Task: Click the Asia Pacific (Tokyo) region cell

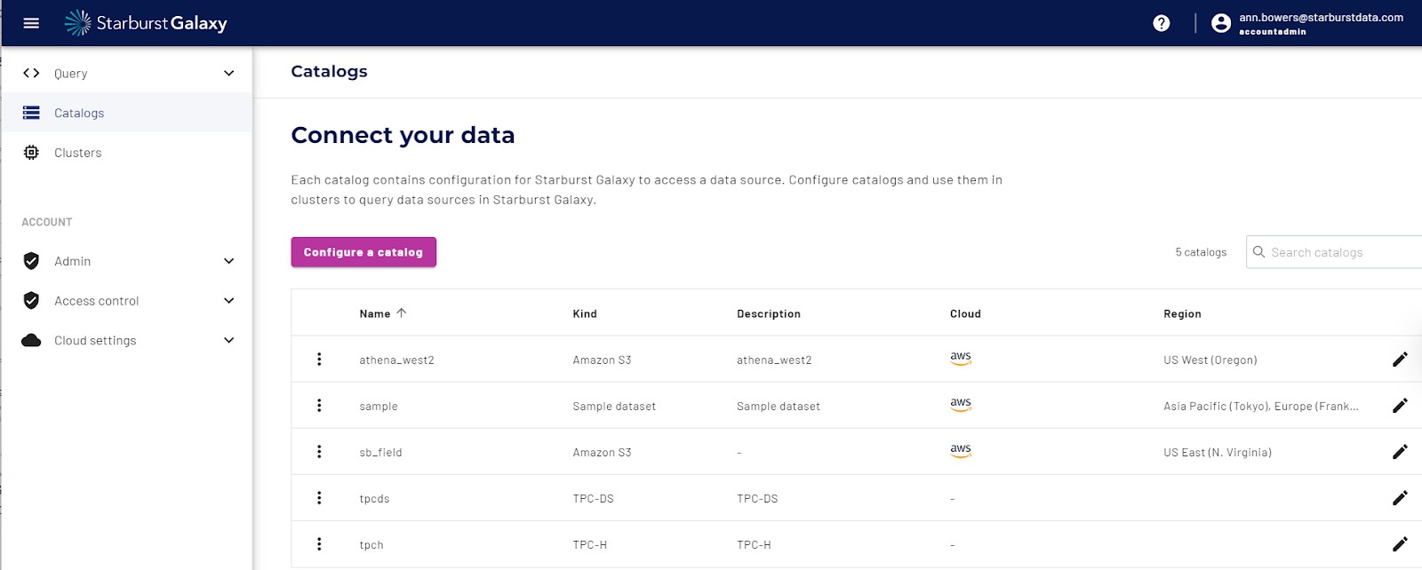Action: pos(1261,406)
